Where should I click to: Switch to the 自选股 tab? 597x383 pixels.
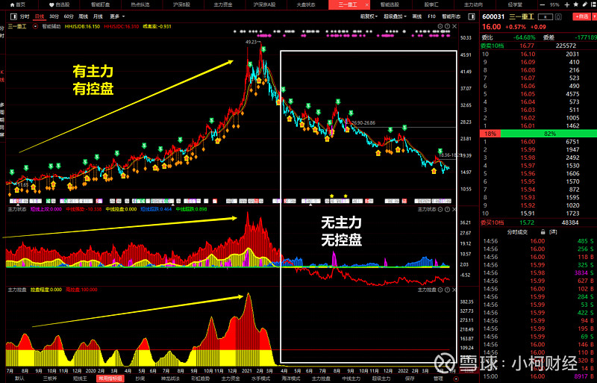[x=60, y=5]
